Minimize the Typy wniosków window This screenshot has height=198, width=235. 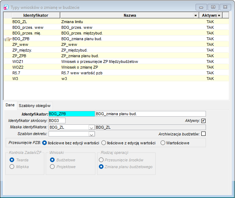[x=201, y=7]
